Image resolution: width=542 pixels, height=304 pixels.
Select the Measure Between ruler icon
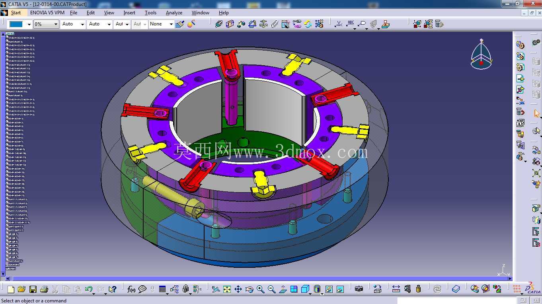pos(396,289)
